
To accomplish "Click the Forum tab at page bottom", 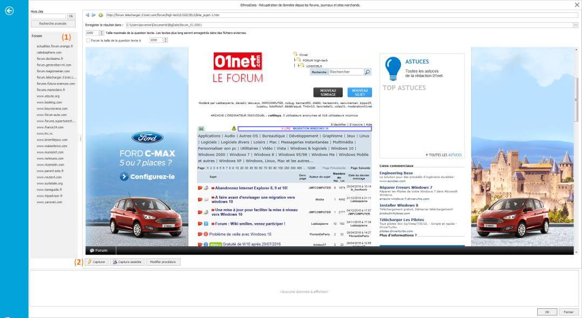I will pyautogui.click(x=99, y=251).
